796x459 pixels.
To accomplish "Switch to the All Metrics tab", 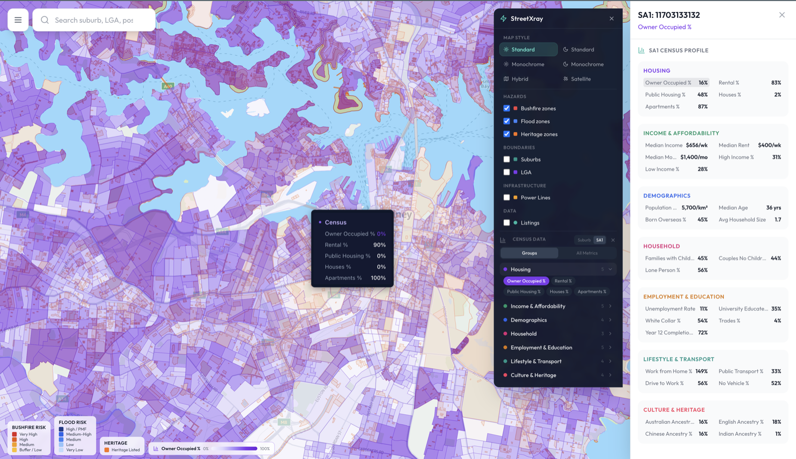I will tap(587, 253).
